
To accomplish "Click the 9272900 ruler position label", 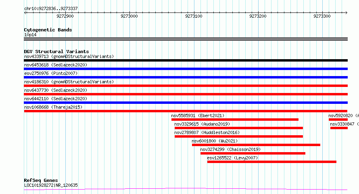I will (x=65, y=16).
